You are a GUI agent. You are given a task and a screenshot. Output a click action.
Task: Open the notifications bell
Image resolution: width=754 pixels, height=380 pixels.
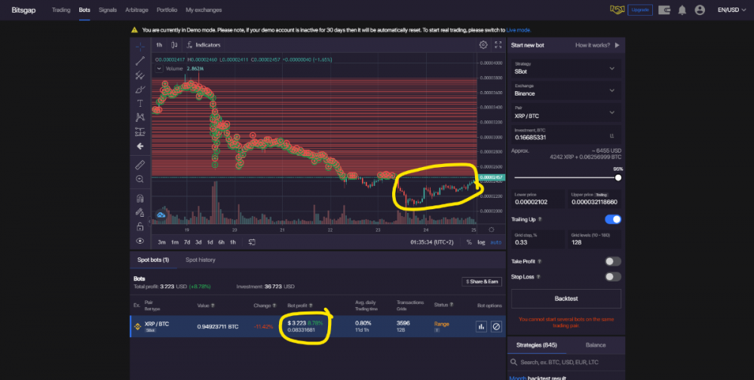(x=682, y=10)
